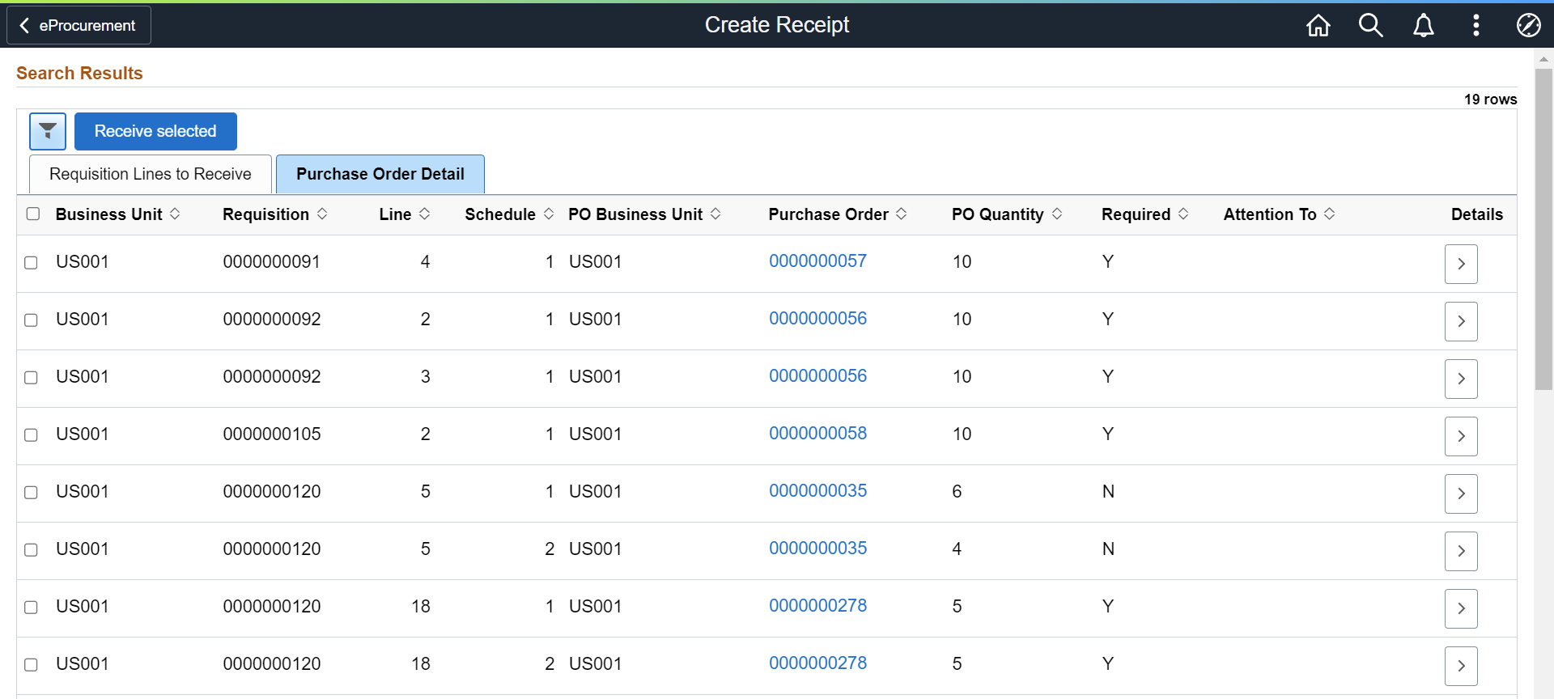Click the Receive selected button
Image resolution: width=1554 pixels, height=699 pixels.
pyautogui.click(x=155, y=131)
